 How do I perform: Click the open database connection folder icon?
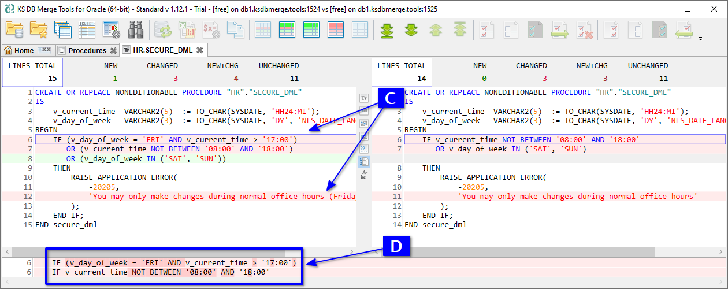(x=14, y=29)
